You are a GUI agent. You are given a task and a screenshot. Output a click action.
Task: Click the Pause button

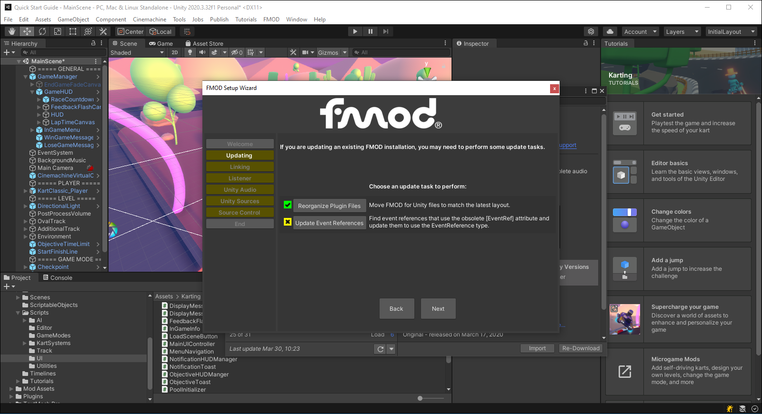pyautogui.click(x=370, y=31)
